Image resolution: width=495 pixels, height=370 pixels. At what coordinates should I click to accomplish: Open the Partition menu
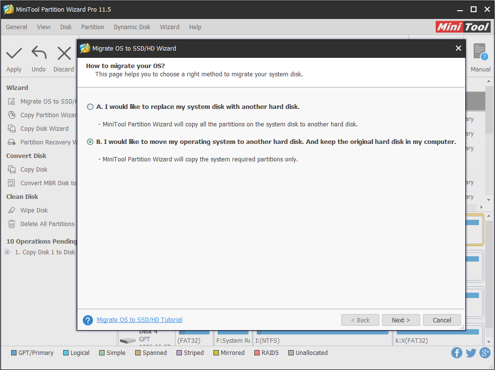92,27
